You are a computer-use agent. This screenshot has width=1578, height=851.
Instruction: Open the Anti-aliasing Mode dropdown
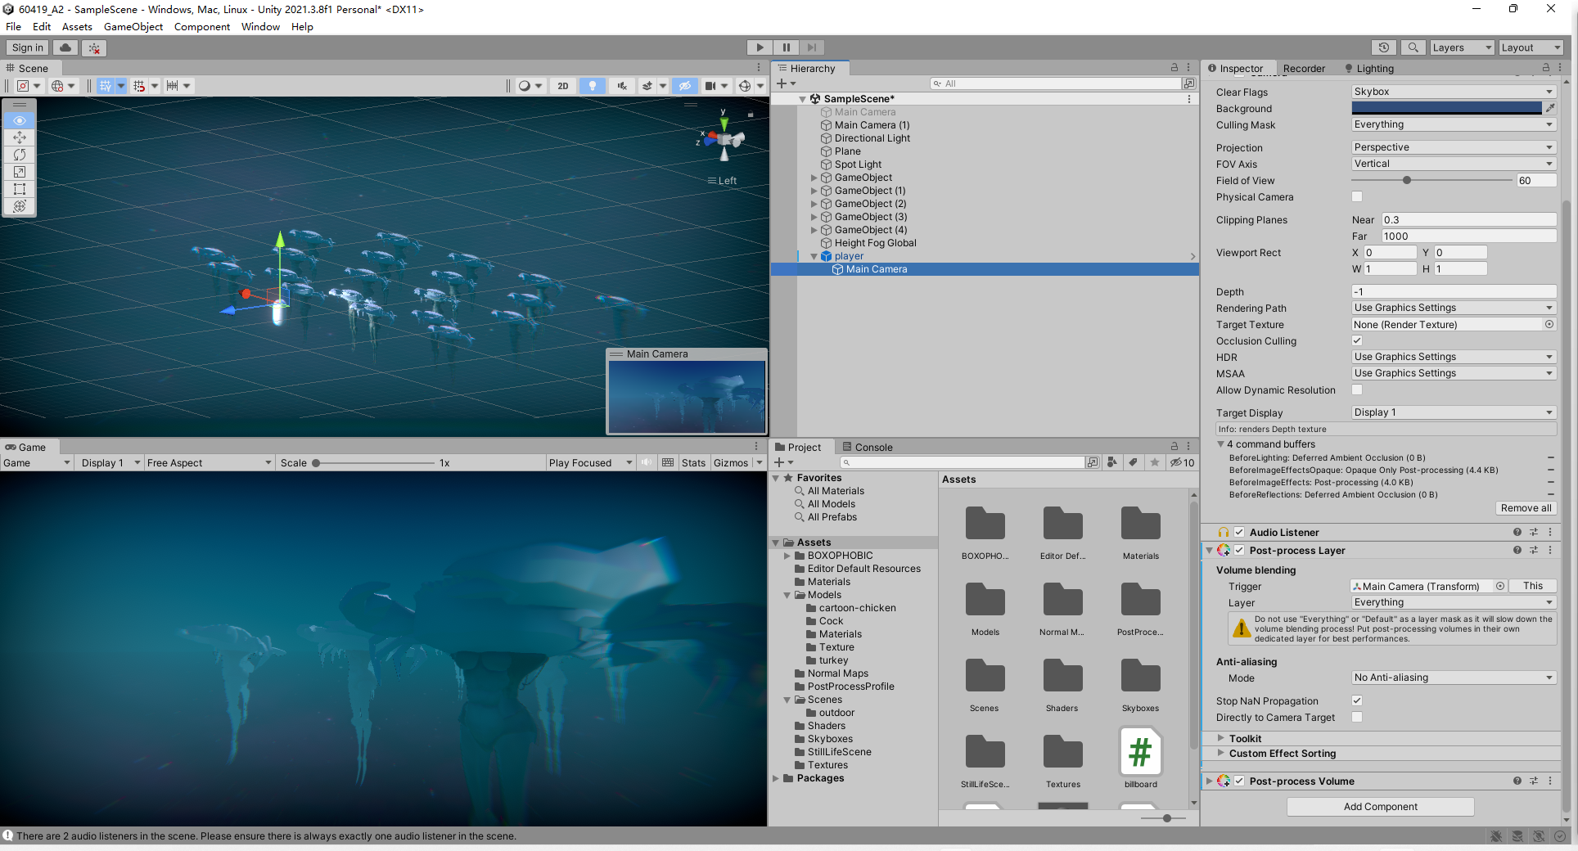pyautogui.click(x=1453, y=678)
